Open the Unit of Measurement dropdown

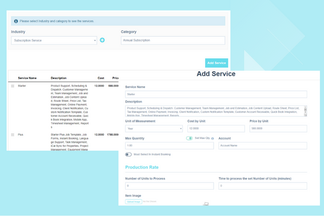coord(154,128)
